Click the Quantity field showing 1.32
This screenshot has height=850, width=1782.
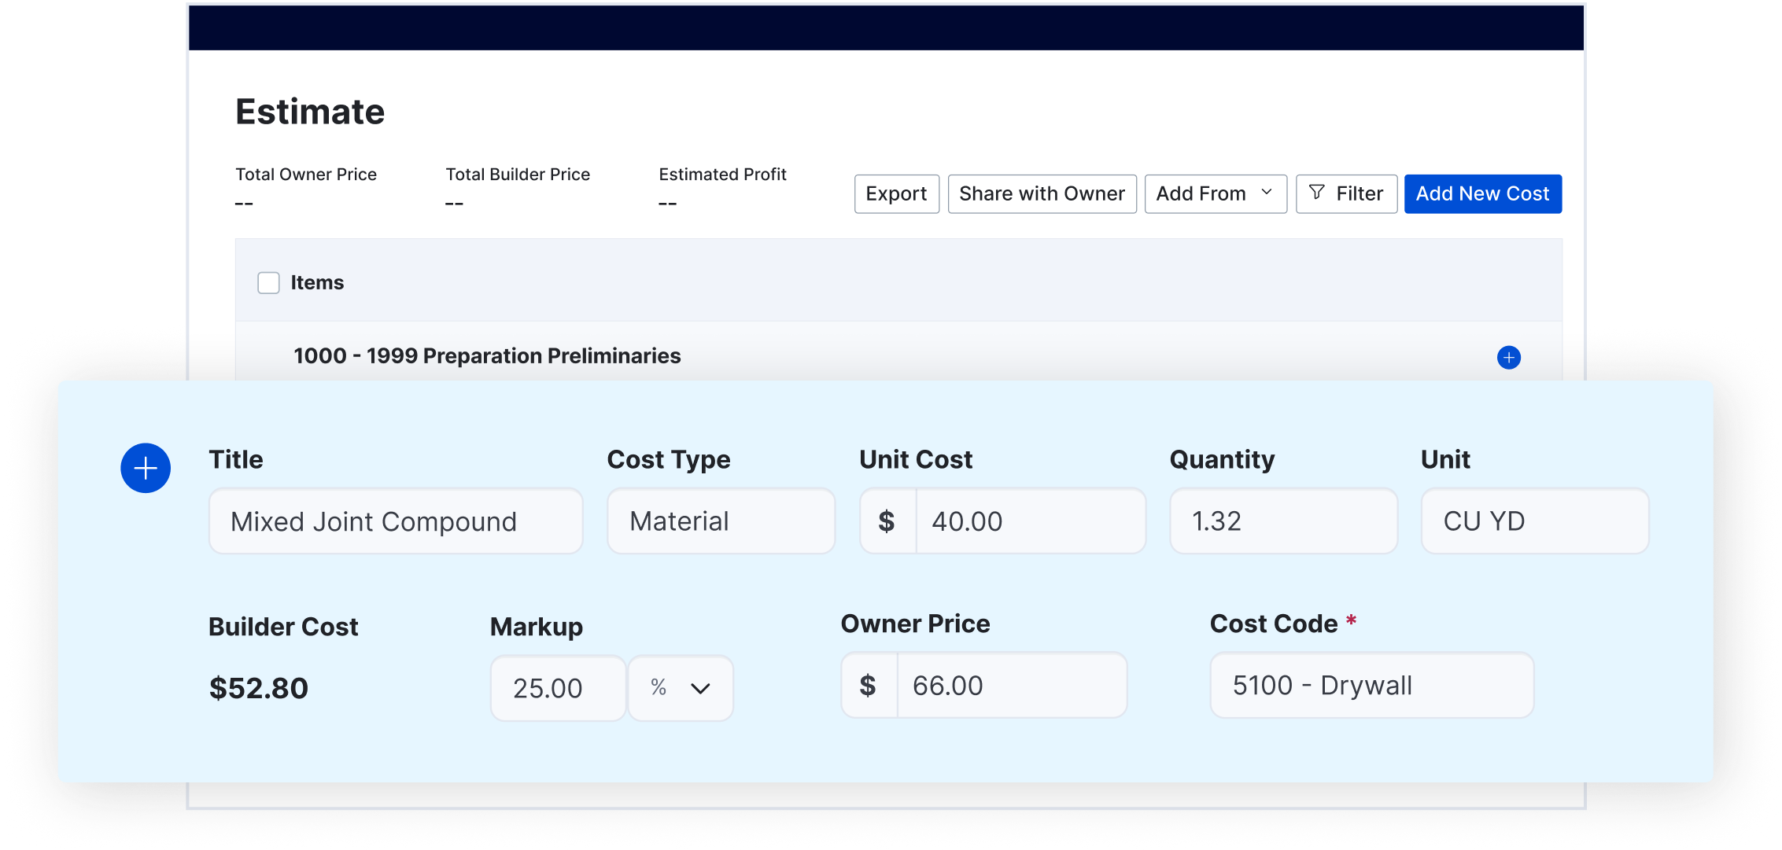[1282, 521]
